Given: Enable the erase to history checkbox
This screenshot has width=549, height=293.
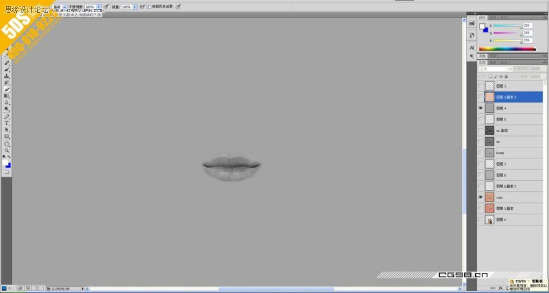Looking at the screenshot, I should click(x=150, y=7).
